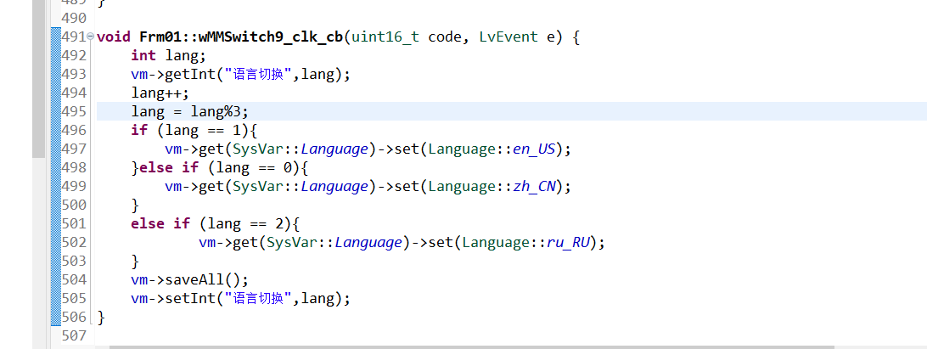927x349 pixels.
Task: Click line number 506 in gutter
Action: tap(74, 317)
